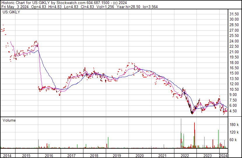The image size is (242, 158).
Task: Click the 18.00 price axis label
Action: [234, 63]
